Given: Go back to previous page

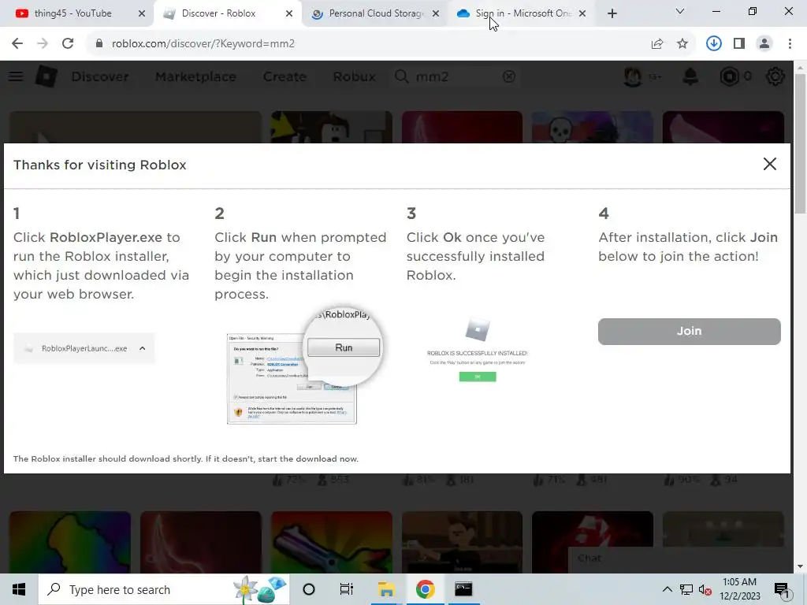Looking at the screenshot, I should [17, 44].
